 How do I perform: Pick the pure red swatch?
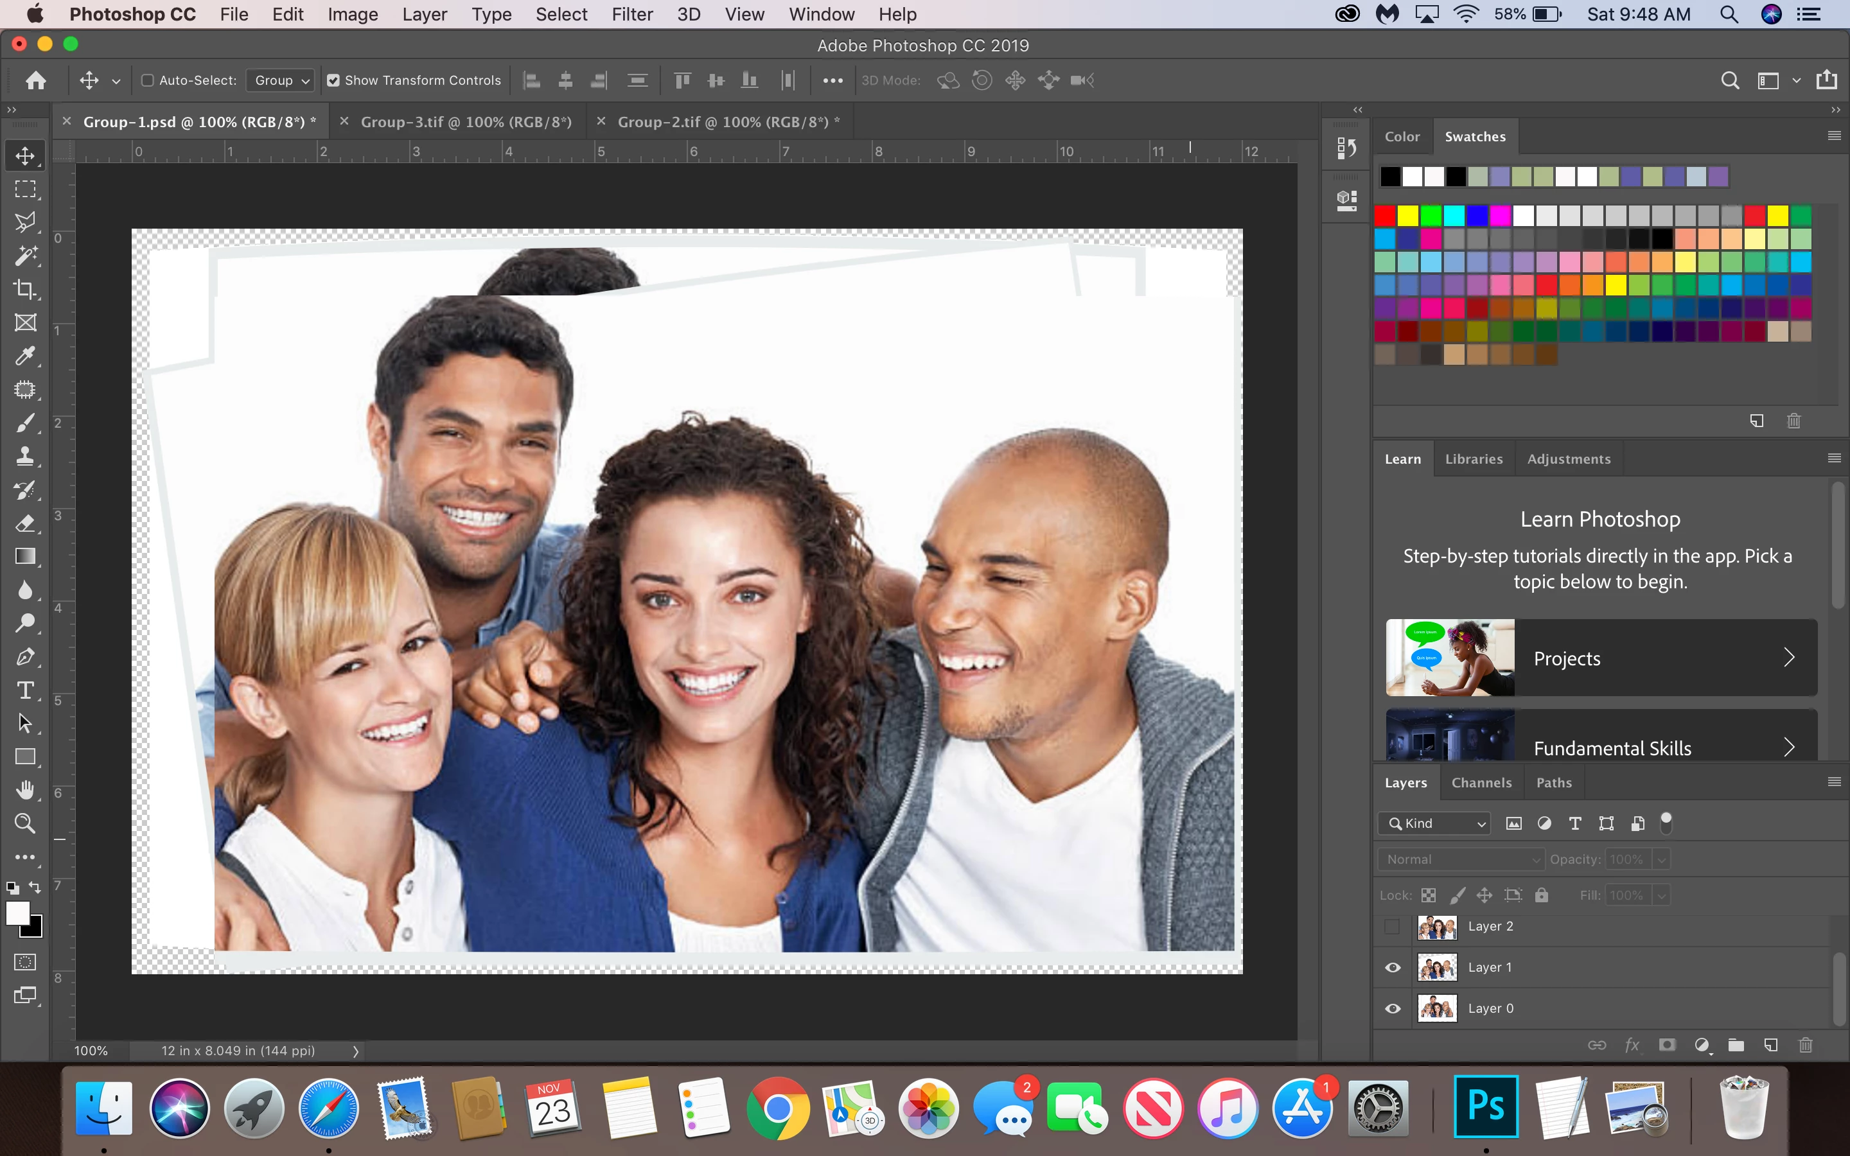coord(1385,216)
